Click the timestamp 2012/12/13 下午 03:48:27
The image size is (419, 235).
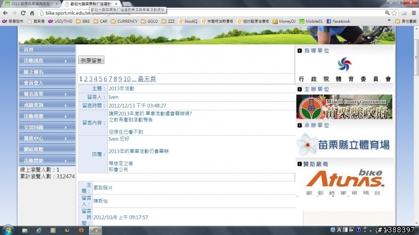137,106
